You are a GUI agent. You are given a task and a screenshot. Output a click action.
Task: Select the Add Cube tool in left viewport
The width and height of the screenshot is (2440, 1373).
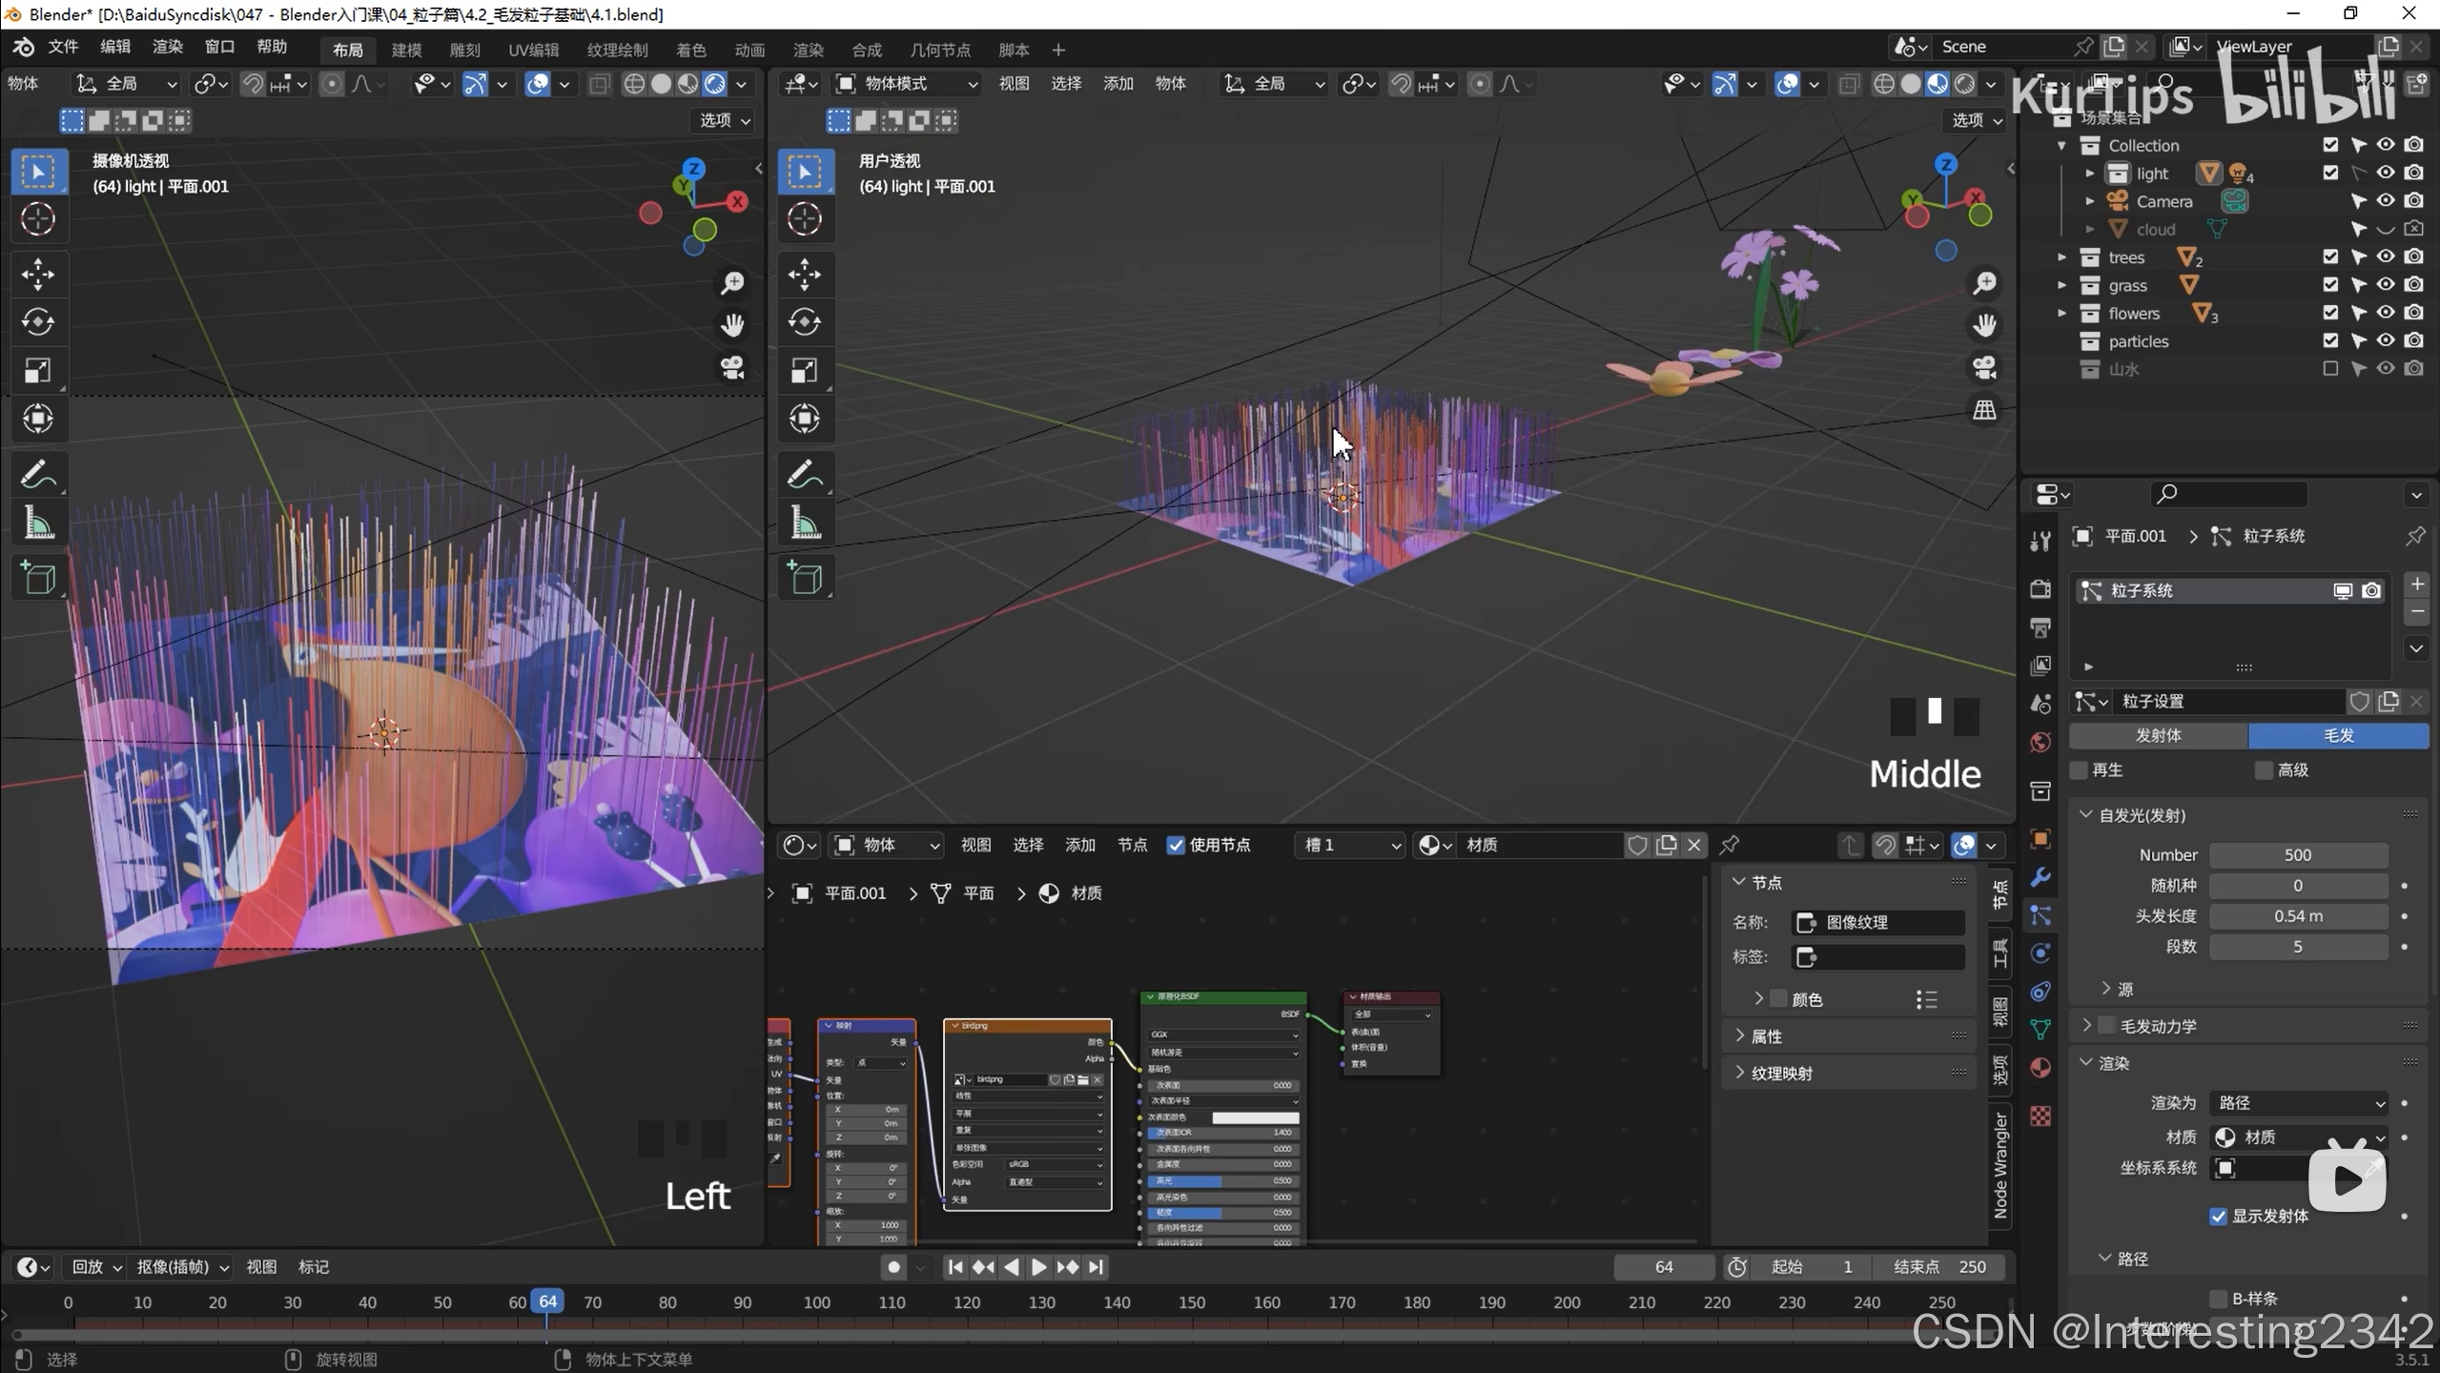pos(38,578)
